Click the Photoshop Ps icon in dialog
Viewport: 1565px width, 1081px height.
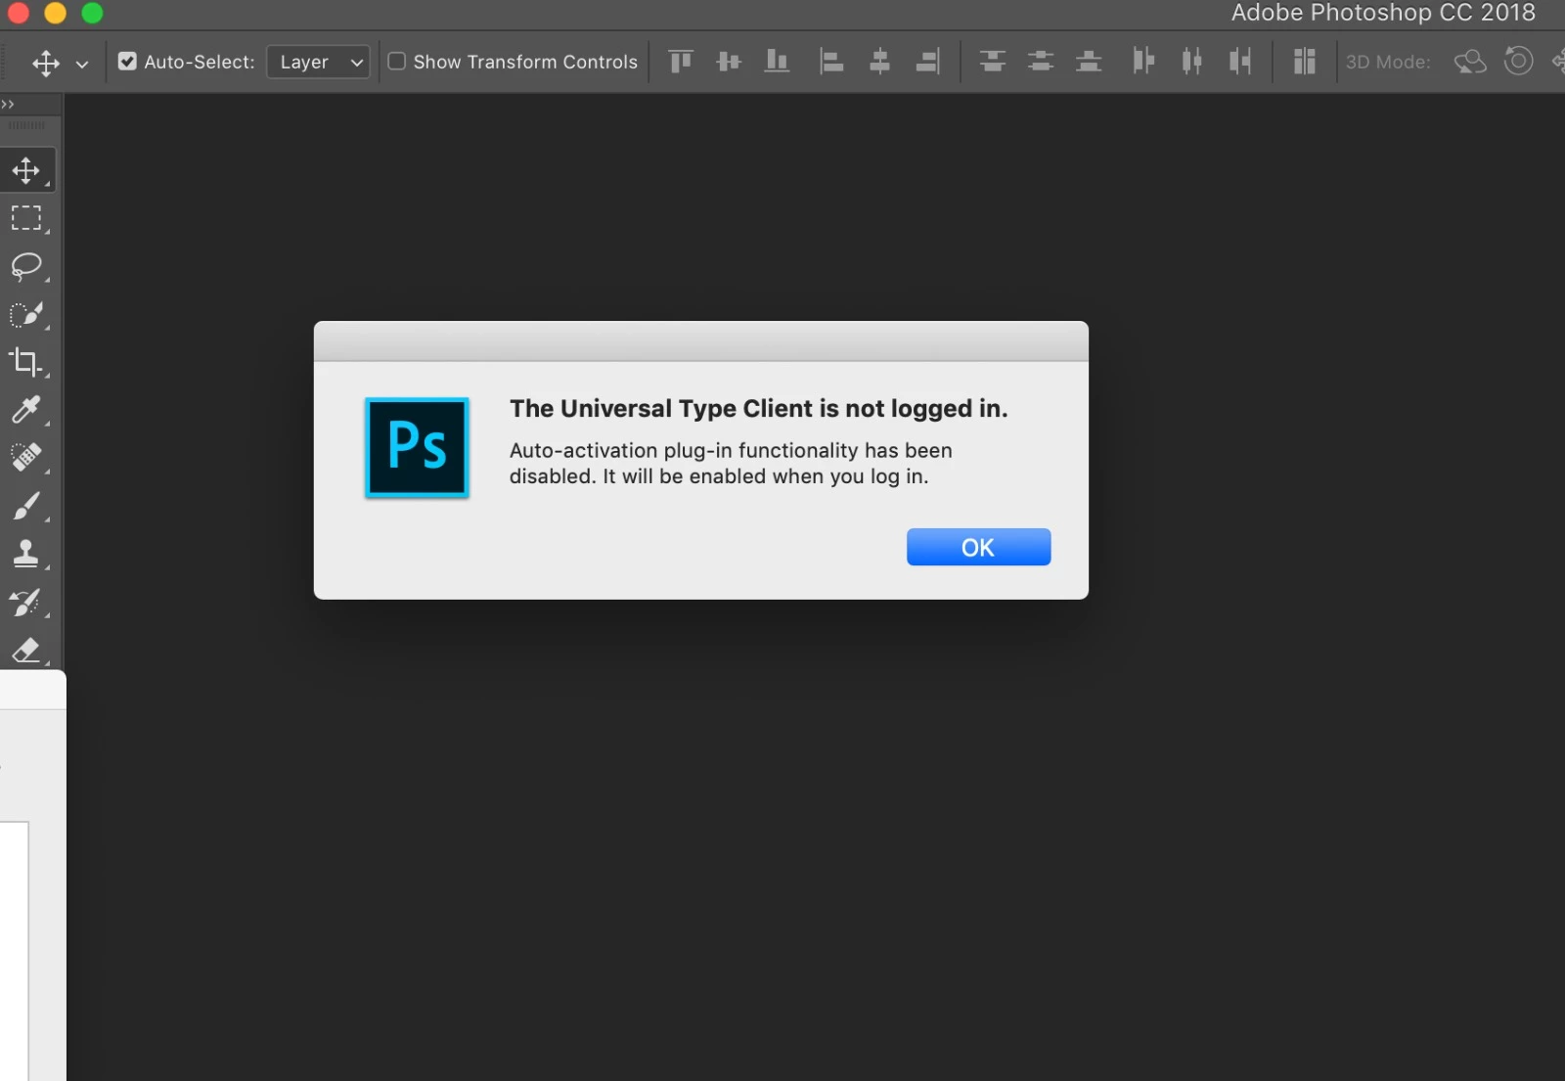click(417, 447)
